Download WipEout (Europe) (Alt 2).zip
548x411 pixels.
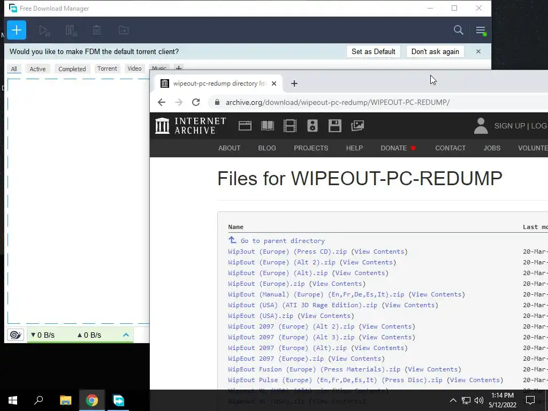281,262
